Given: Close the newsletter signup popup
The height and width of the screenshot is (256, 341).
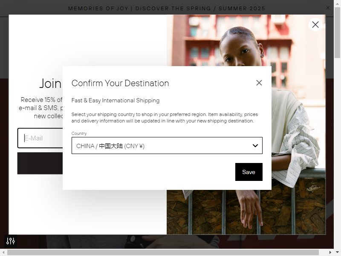Looking at the screenshot, I should pos(315,25).
